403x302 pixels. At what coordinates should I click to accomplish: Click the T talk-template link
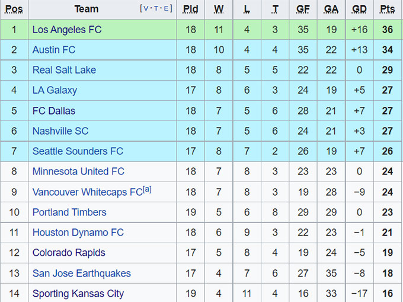(x=156, y=9)
